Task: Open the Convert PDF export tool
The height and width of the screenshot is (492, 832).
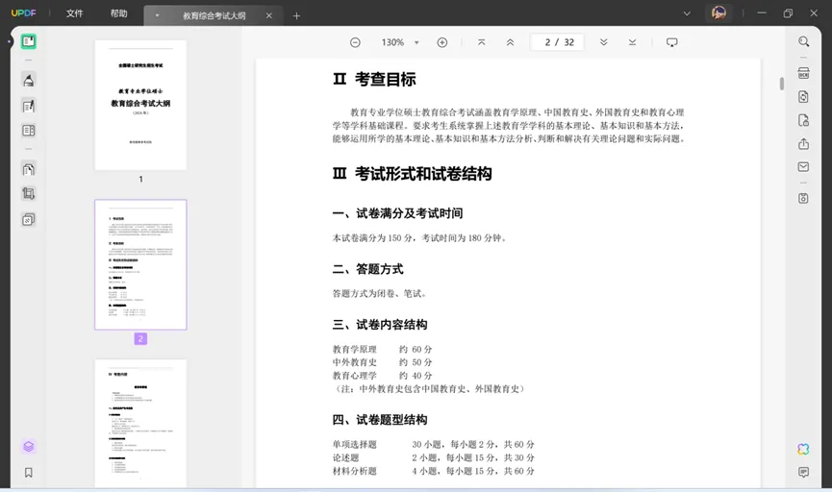Action: pos(803,96)
